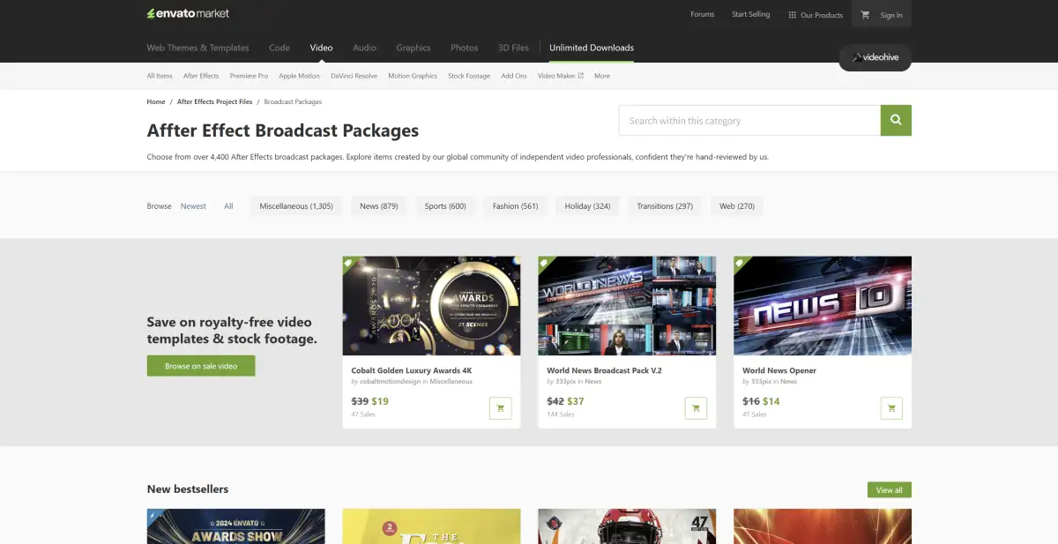Open the Cobalt Golden Luxury Awards thumbnail
Image resolution: width=1058 pixels, height=544 pixels.
tap(431, 306)
